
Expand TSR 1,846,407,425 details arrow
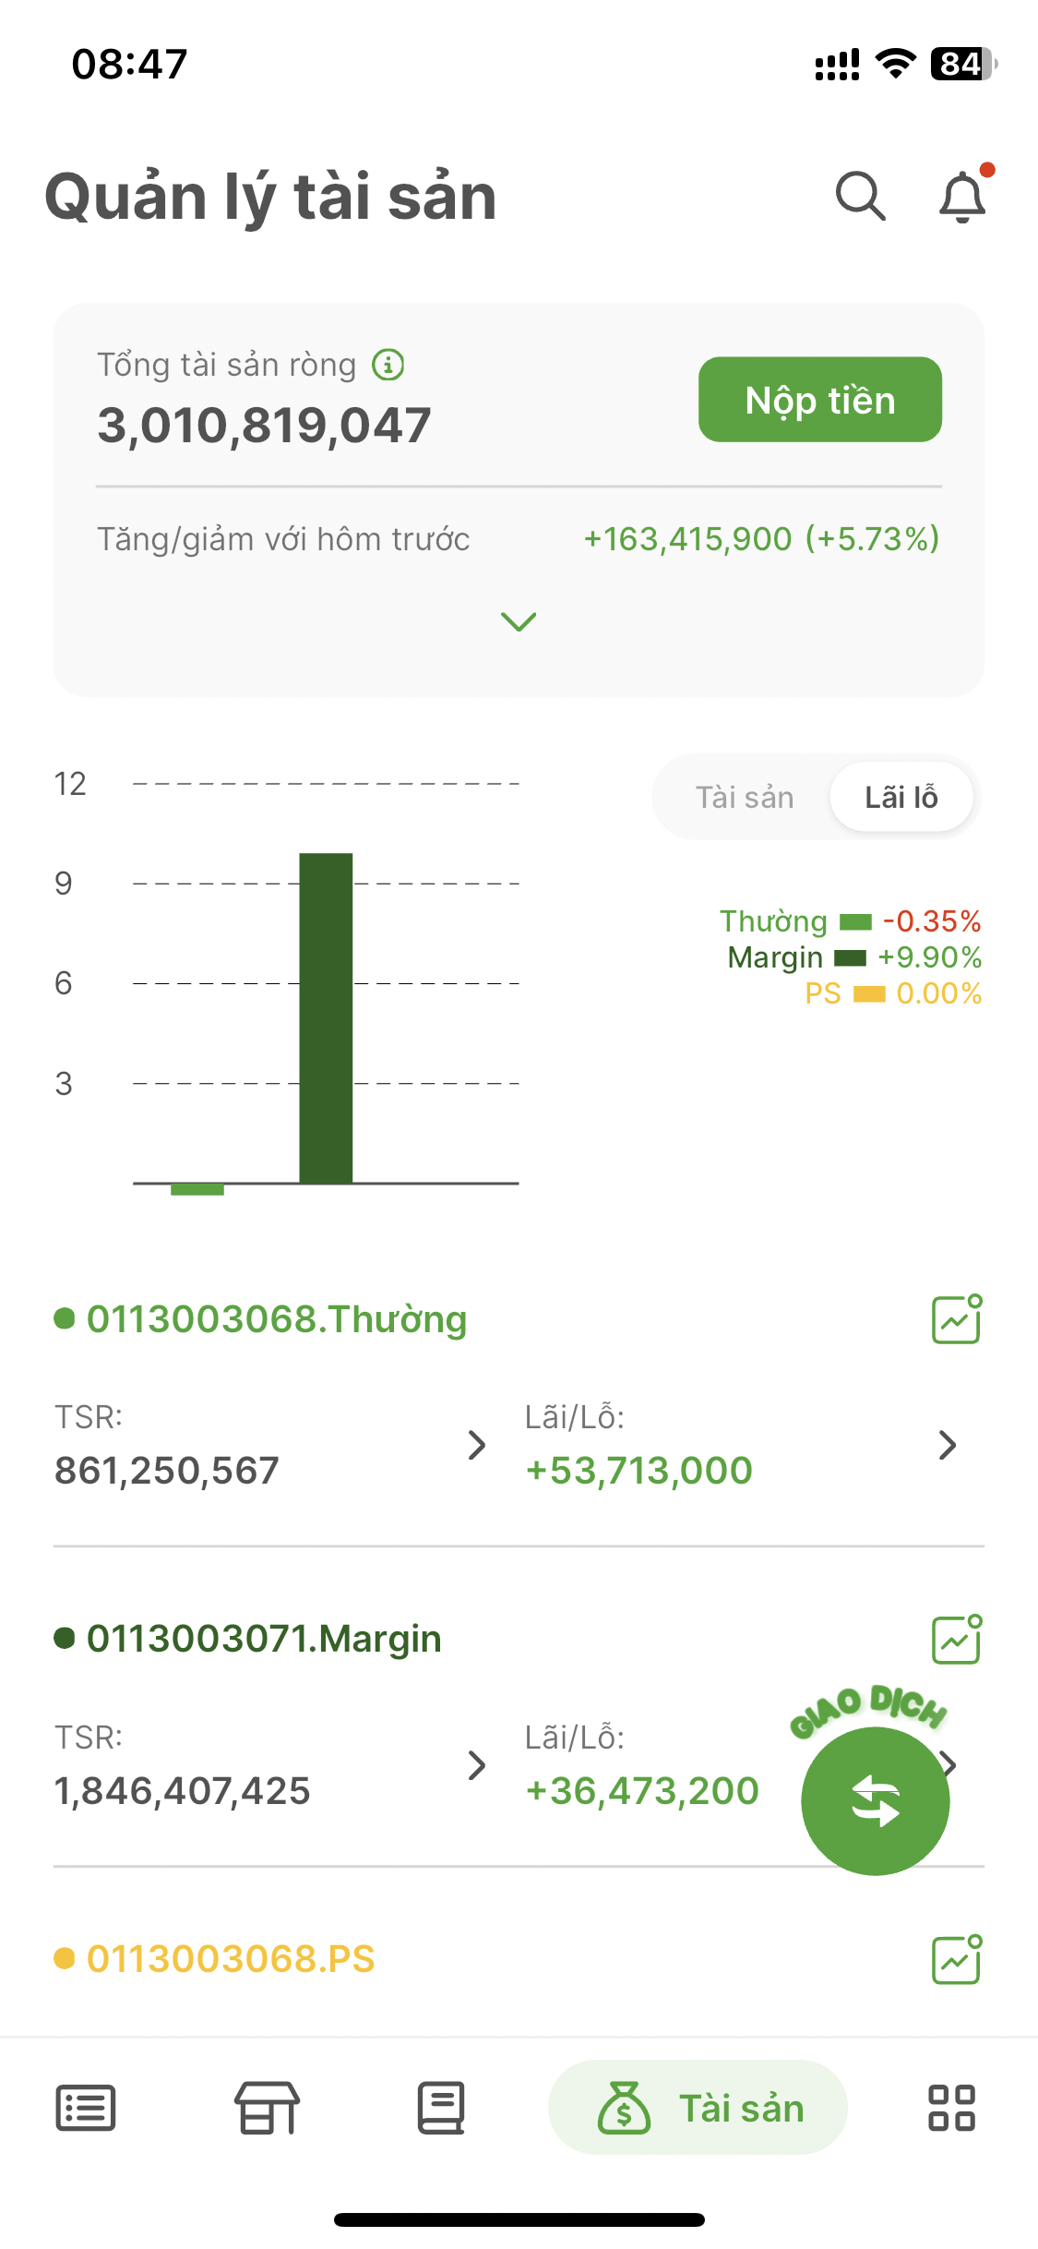(476, 1765)
